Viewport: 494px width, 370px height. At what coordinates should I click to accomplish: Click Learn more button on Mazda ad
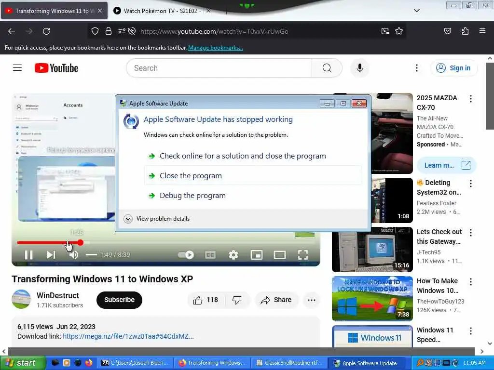[x=446, y=165]
